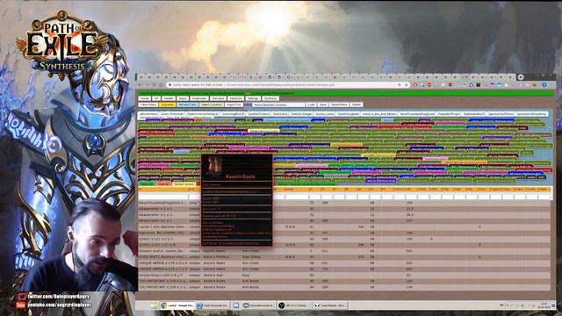Open the Name Selected Columns dropdown
The height and width of the screenshot is (316, 562).
(x=278, y=104)
